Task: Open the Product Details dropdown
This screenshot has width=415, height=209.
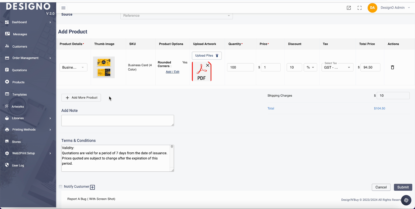Action: pos(73,67)
